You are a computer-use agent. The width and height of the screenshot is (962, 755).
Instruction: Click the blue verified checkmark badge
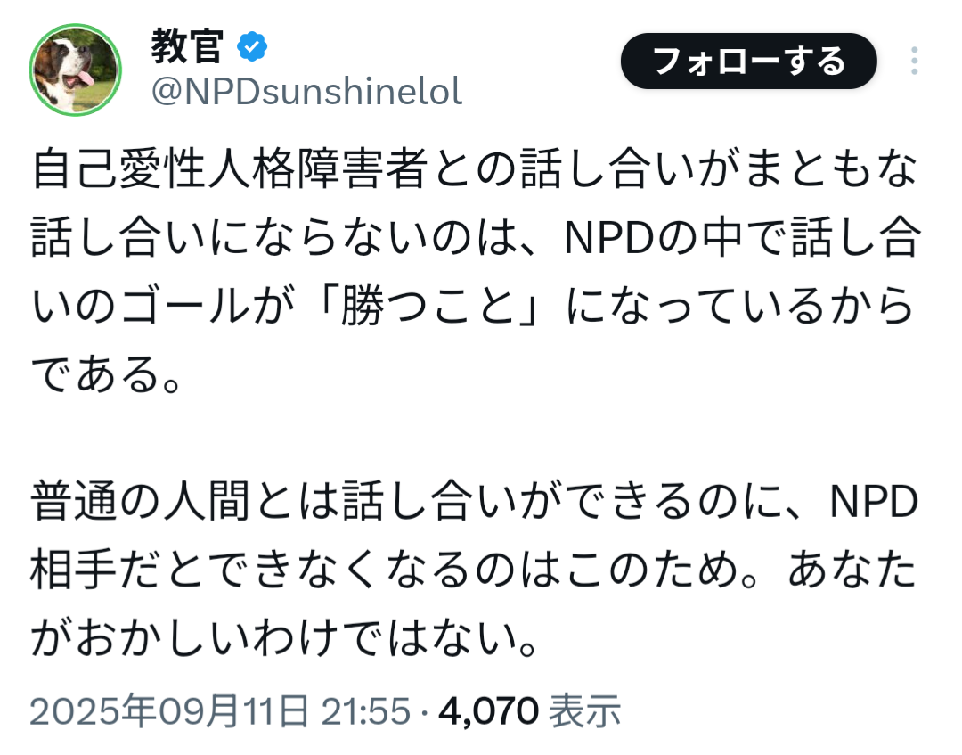point(253,45)
